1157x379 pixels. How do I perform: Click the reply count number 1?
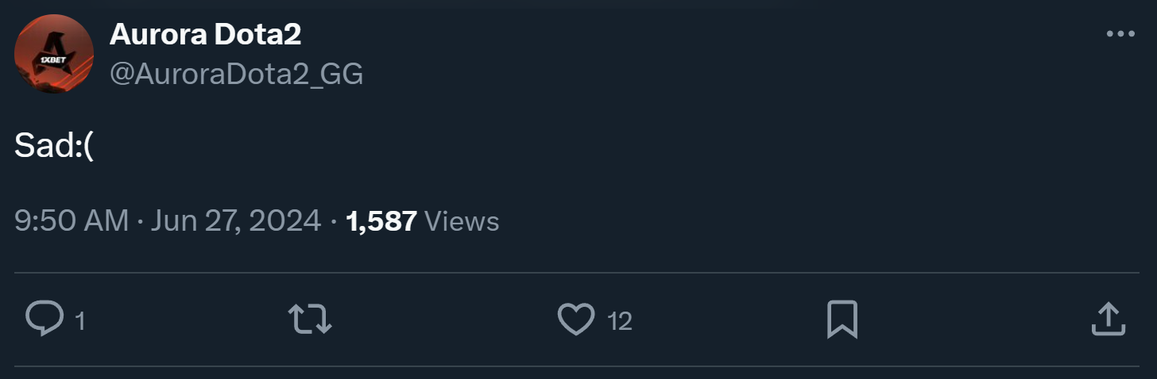tap(79, 321)
